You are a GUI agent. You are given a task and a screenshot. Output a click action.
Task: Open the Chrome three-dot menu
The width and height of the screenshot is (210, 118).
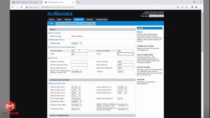[x=200, y=7]
